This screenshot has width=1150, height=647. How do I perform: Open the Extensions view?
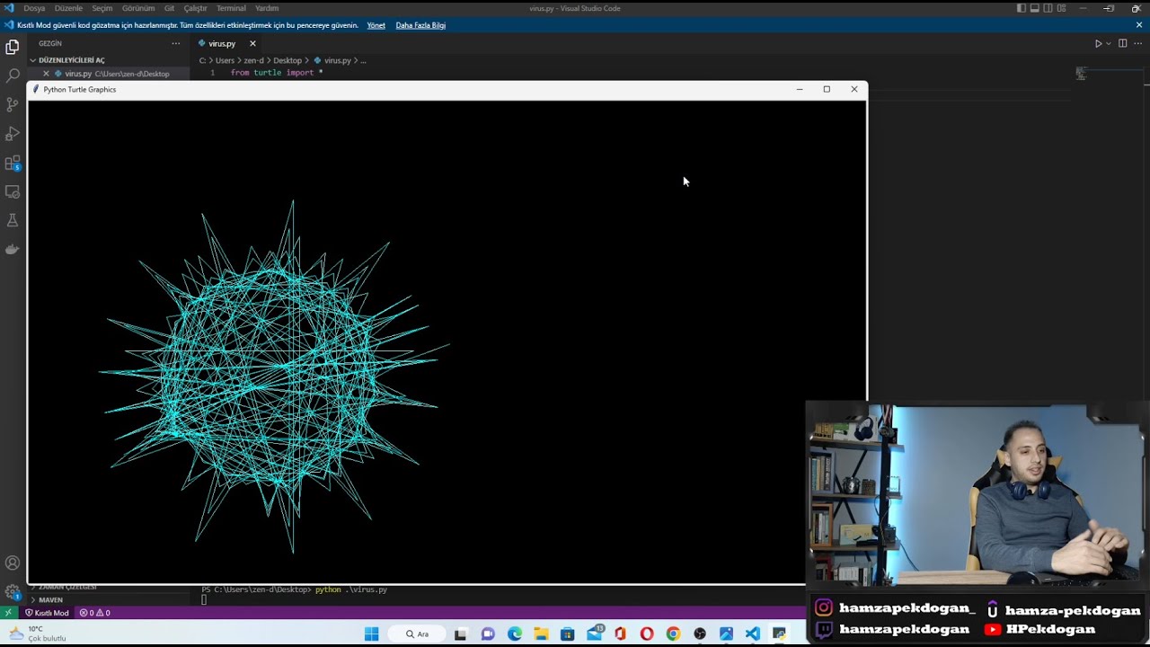13,163
